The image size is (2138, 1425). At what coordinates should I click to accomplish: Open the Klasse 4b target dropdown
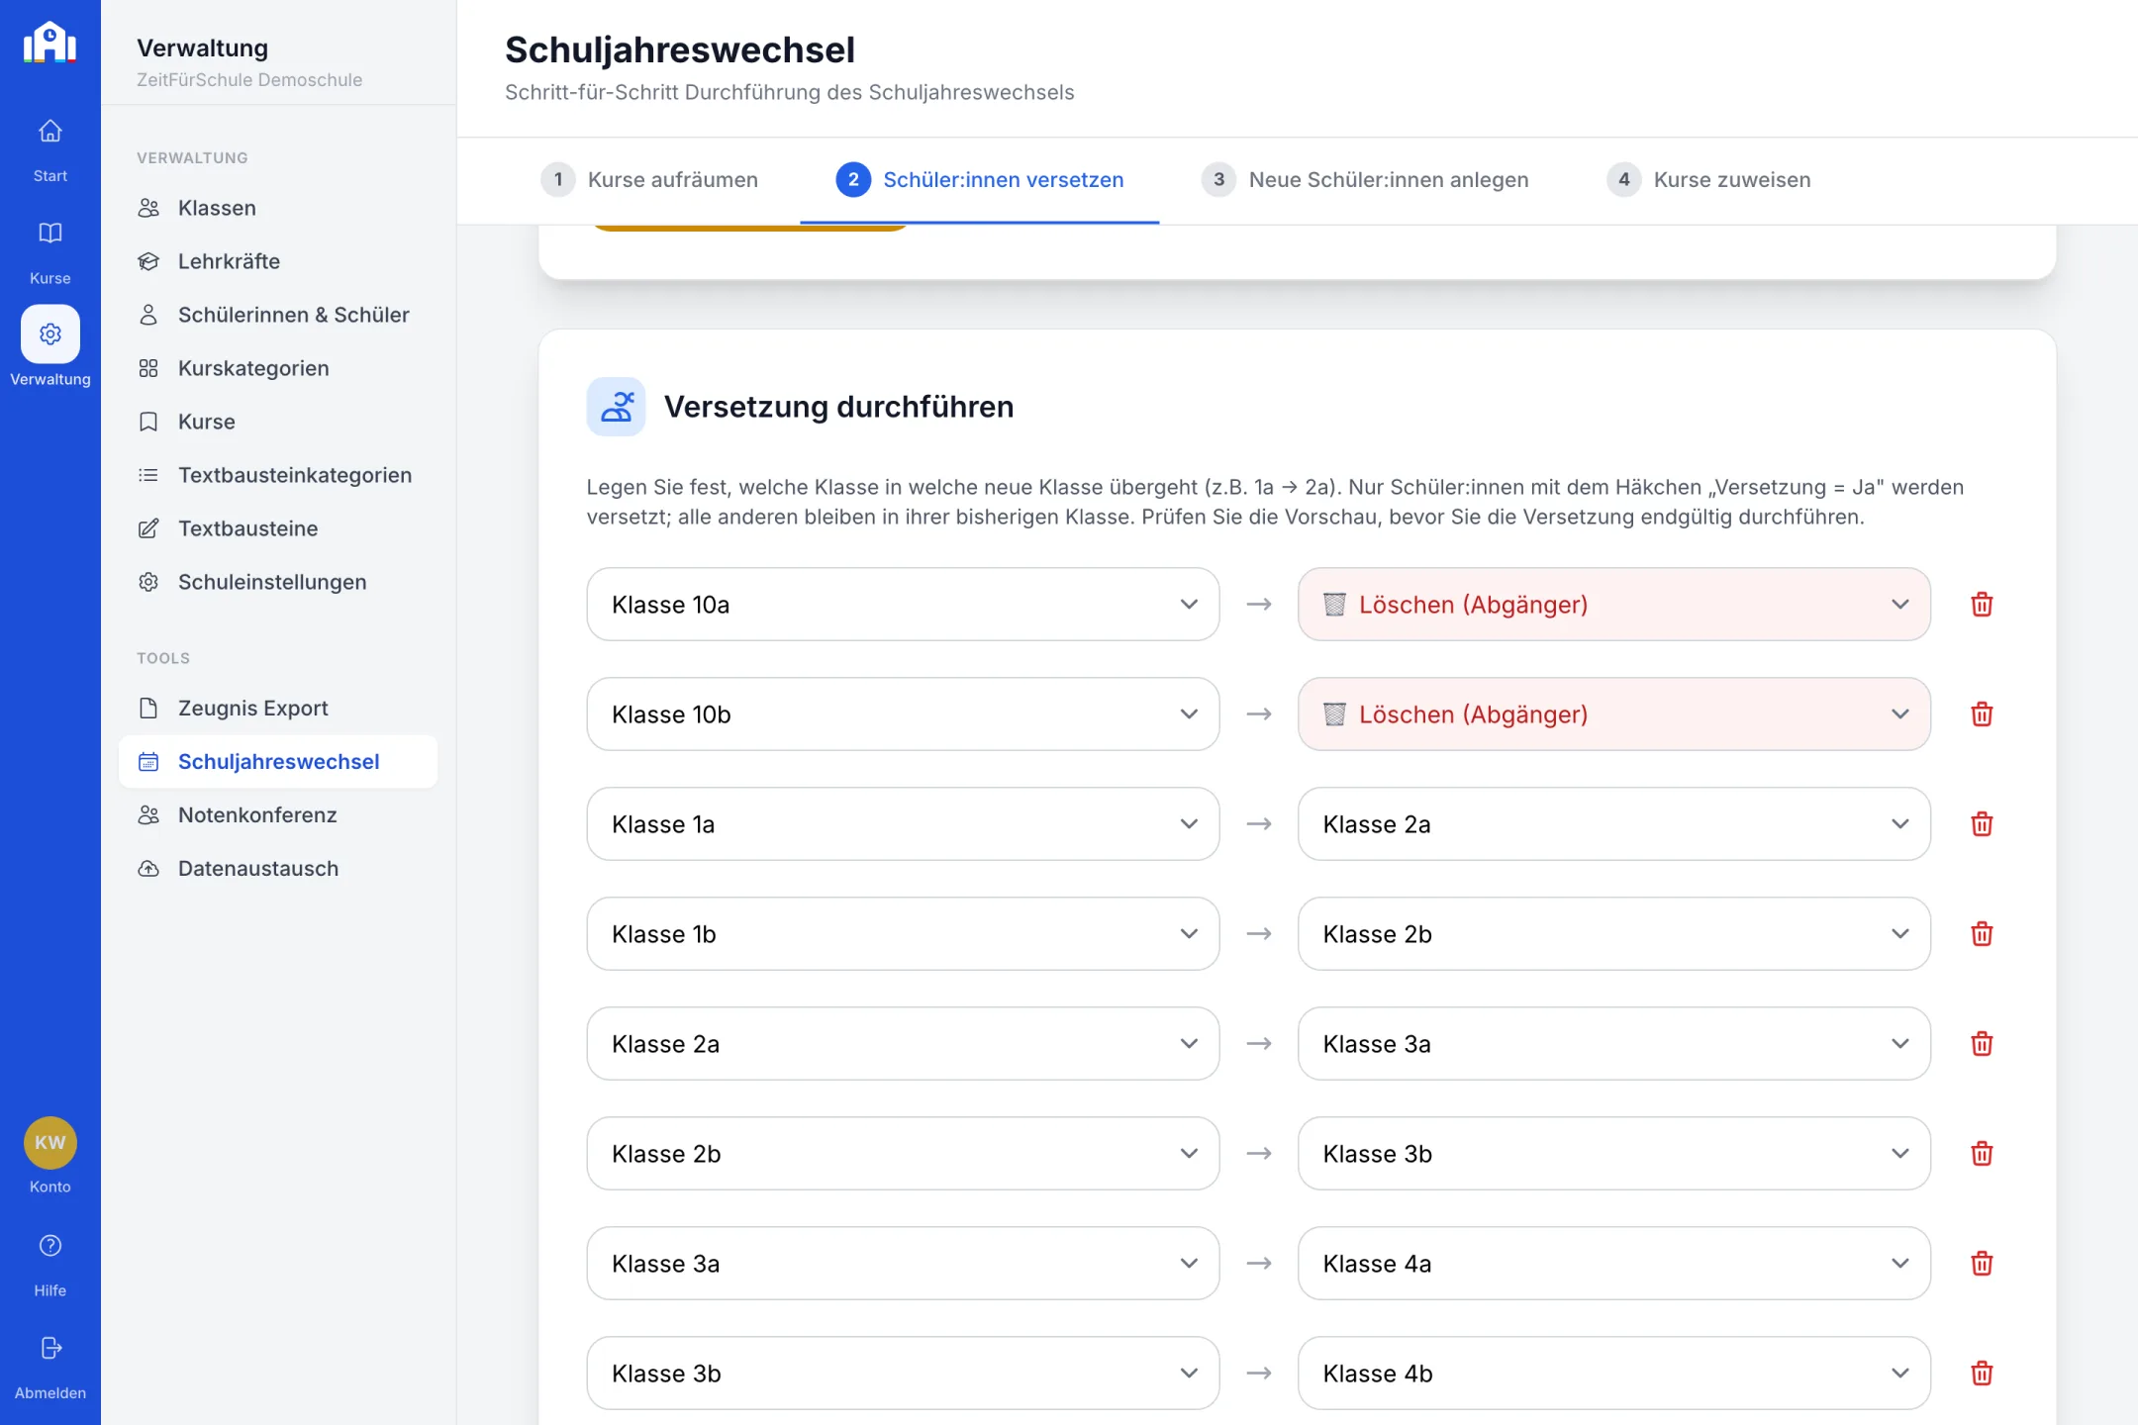pyautogui.click(x=1614, y=1374)
